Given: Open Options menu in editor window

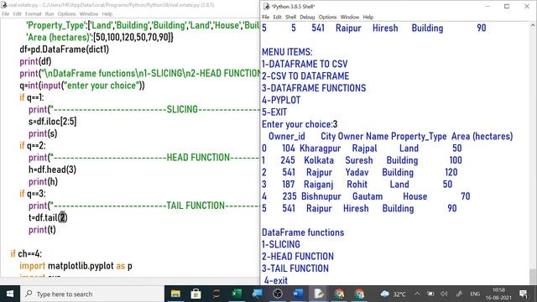Looking at the screenshot, I should pyautogui.click(x=66, y=14).
